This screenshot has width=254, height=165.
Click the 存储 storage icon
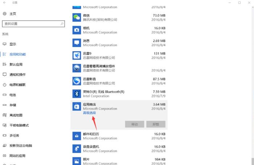[x=4, y=105]
